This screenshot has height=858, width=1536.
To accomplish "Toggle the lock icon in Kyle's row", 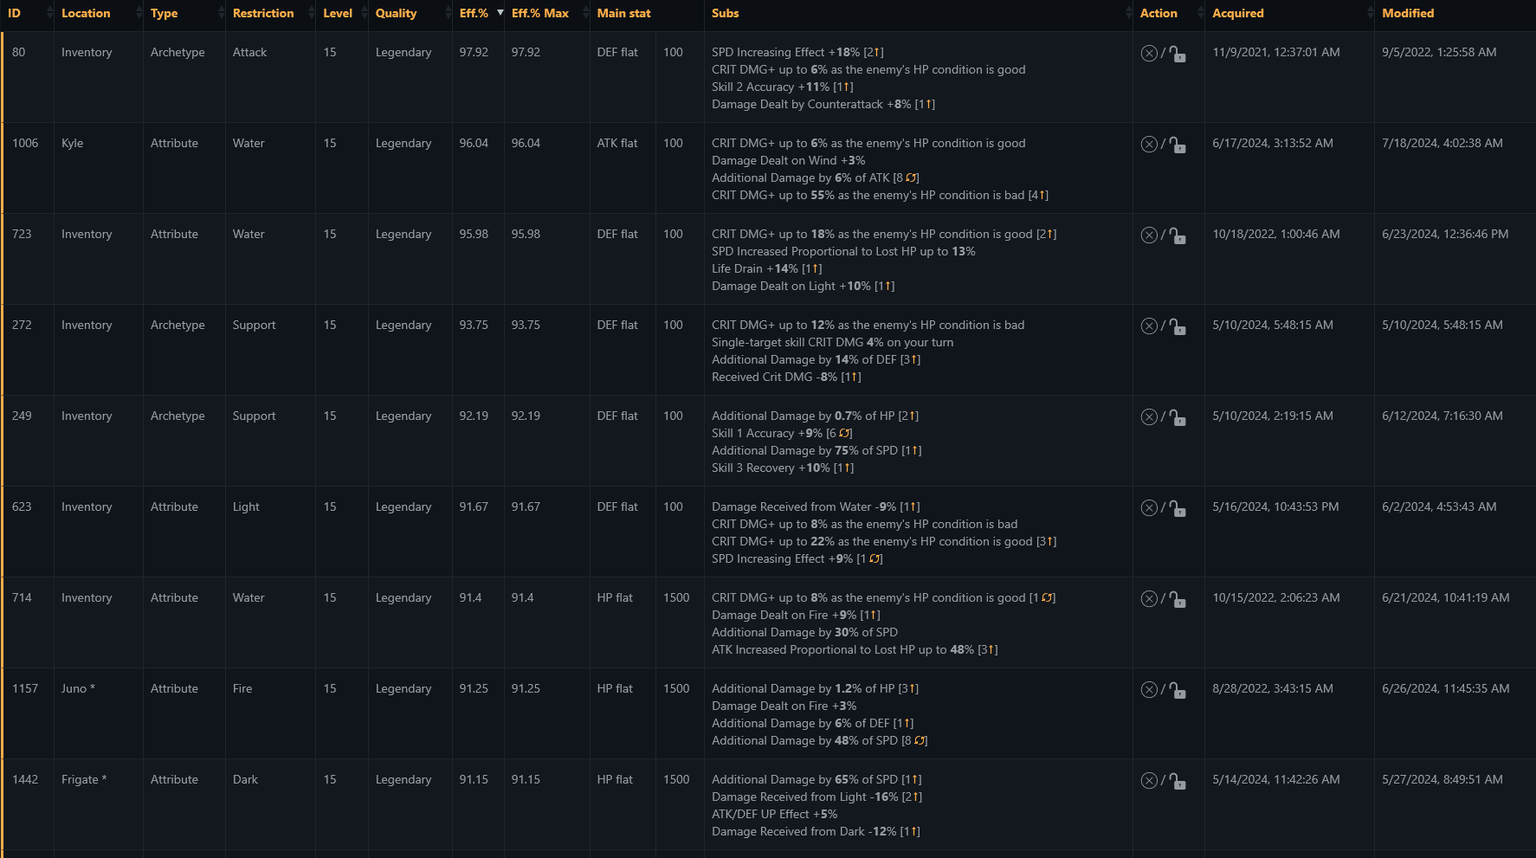I will 1178,145.
